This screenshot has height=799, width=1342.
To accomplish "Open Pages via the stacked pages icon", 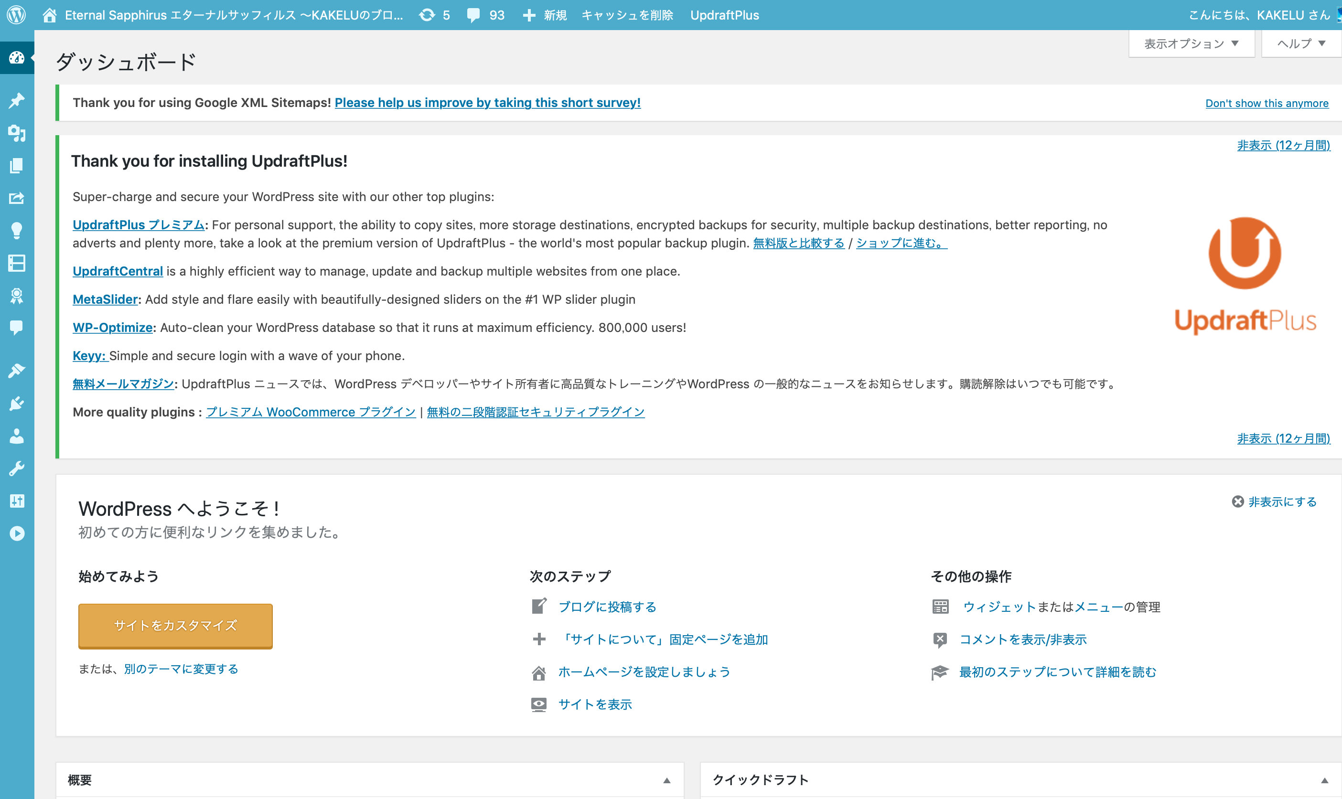I will (17, 165).
